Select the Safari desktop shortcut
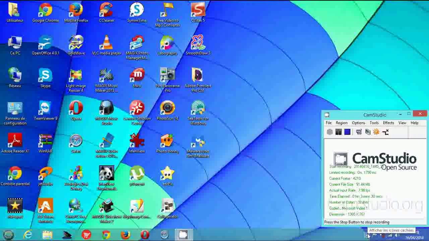 [x=76, y=143]
